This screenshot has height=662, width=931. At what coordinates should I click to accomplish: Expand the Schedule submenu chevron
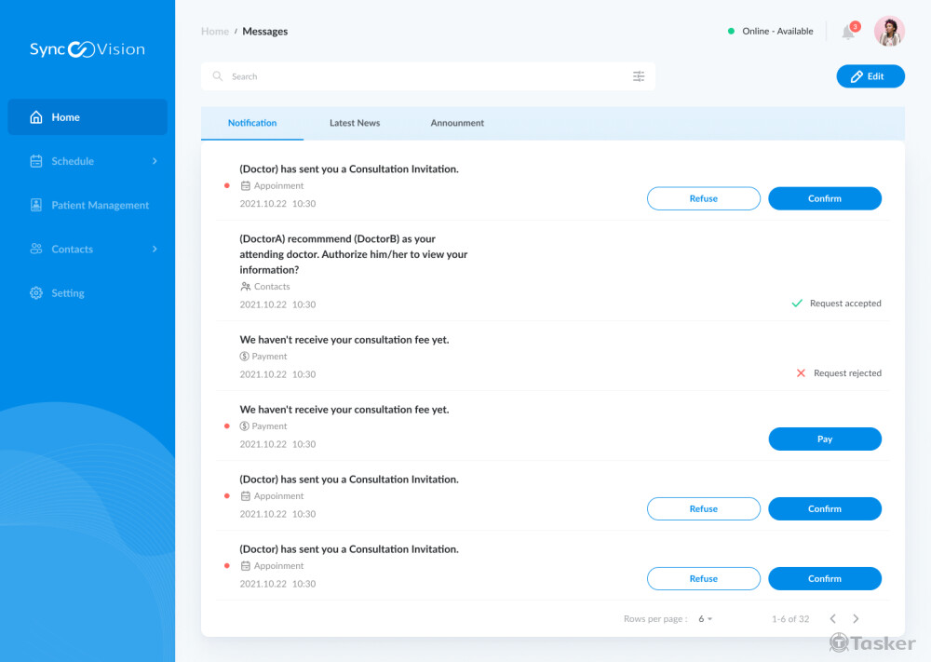[155, 161]
